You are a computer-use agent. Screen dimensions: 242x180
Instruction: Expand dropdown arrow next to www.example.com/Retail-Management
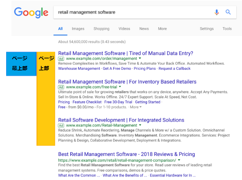pos(140,125)
